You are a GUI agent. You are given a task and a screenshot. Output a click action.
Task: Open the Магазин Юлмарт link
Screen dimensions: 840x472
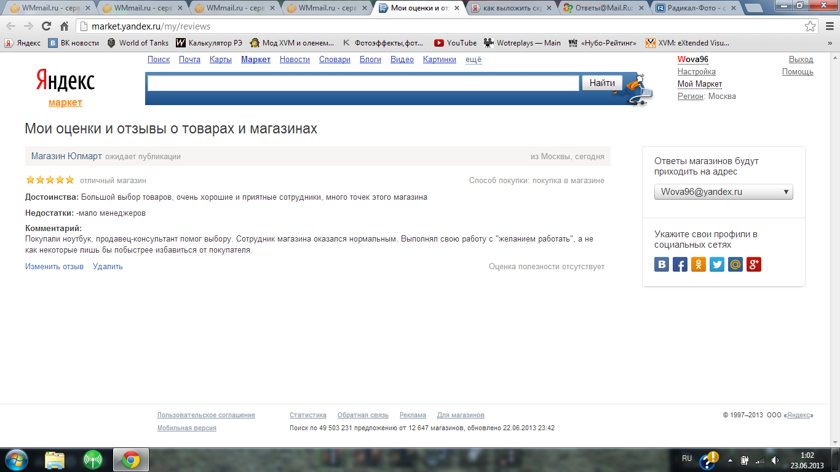66,156
